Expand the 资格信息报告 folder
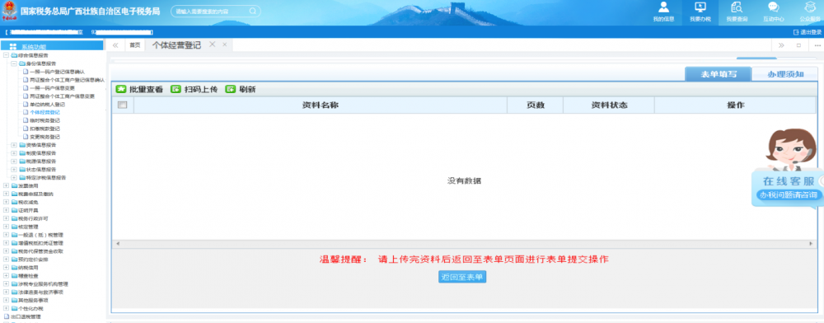The image size is (824, 323). click(x=14, y=145)
